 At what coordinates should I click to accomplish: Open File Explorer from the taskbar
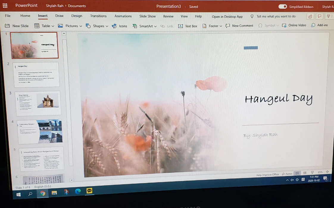pyautogui.click(x=54, y=193)
